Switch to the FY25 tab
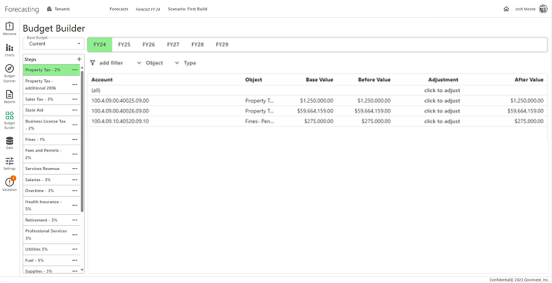Image resolution: width=552 pixels, height=283 pixels. pyautogui.click(x=124, y=45)
